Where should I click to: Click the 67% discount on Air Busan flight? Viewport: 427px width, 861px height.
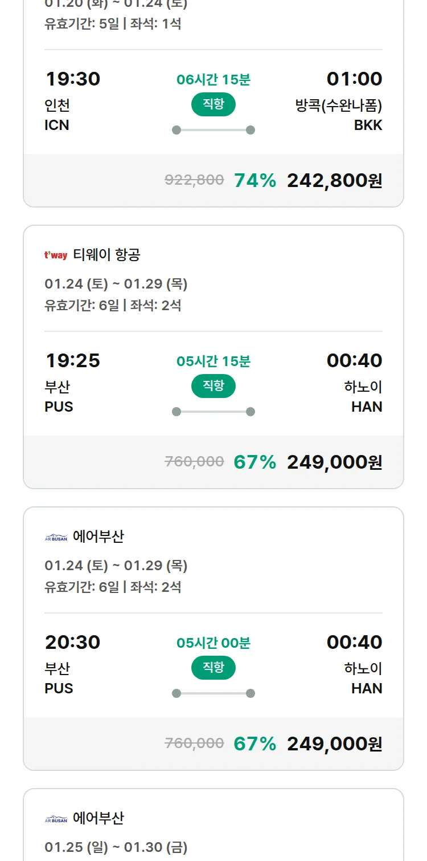pos(254,743)
